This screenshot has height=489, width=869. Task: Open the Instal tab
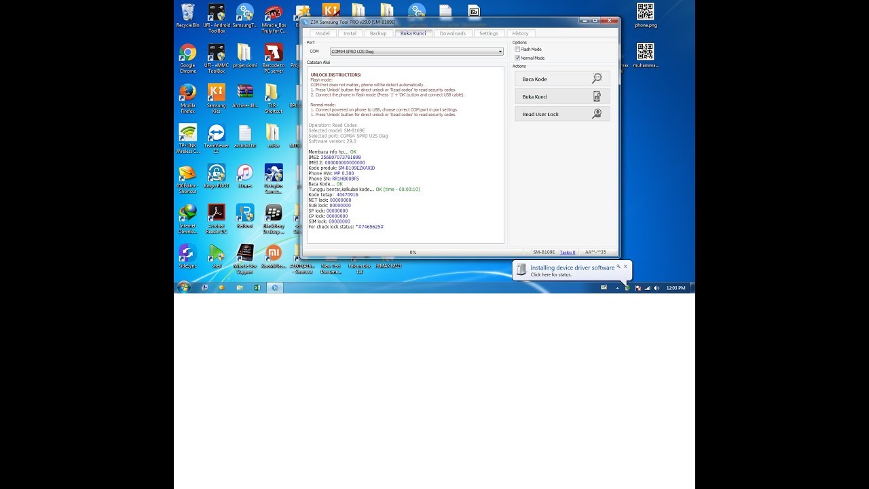pyautogui.click(x=350, y=33)
